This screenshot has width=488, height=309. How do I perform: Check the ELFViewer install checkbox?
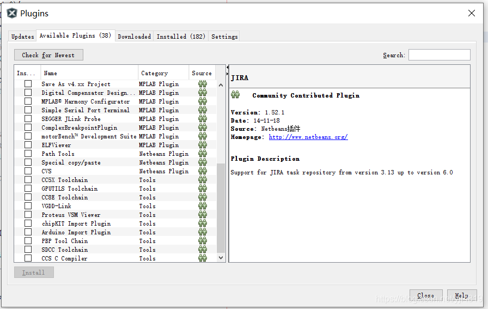28,145
